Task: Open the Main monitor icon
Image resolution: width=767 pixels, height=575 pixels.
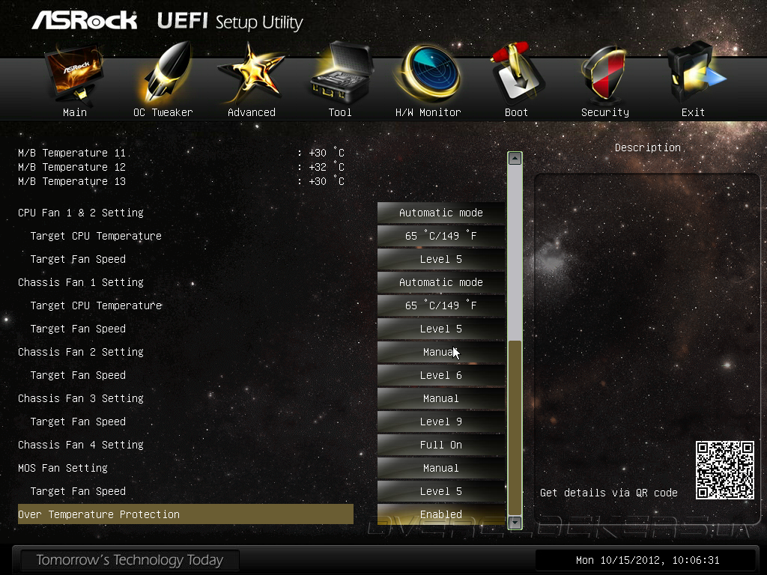Action: coord(75,73)
